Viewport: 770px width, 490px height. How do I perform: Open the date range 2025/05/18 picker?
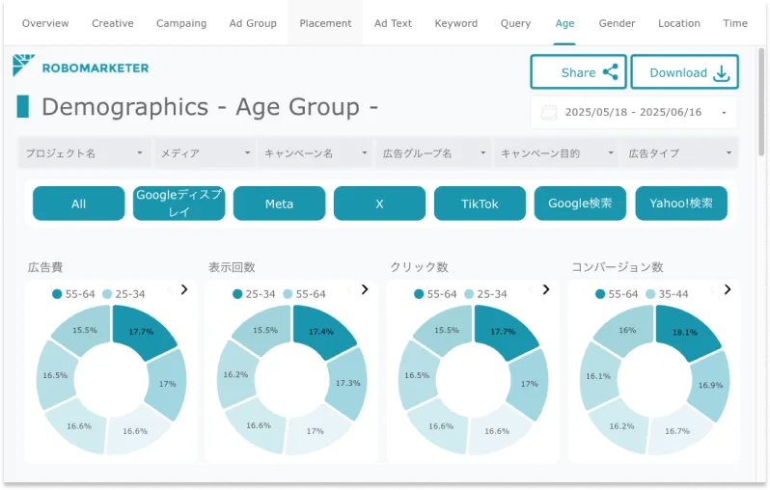click(634, 113)
